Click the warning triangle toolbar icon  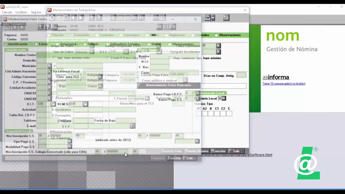pyautogui.click(x=113, y=18)
